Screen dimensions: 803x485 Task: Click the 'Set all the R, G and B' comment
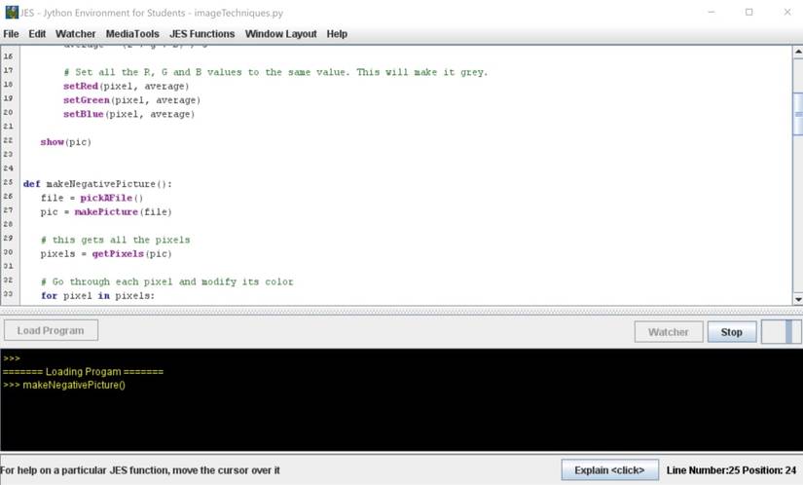coord(275,72)
